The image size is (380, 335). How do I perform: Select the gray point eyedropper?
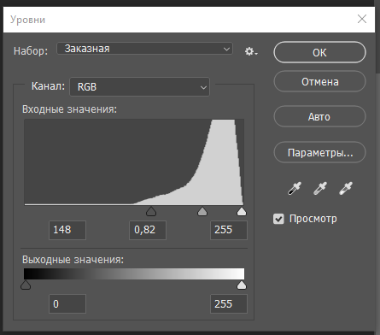[x=320, y=188]
